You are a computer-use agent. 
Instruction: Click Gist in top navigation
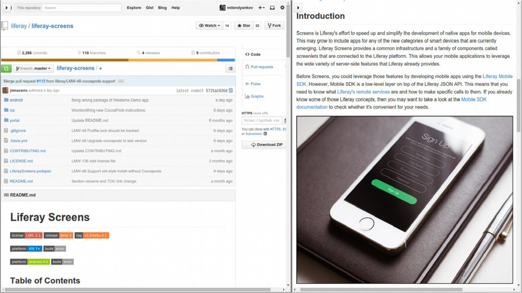pos(149,8)
